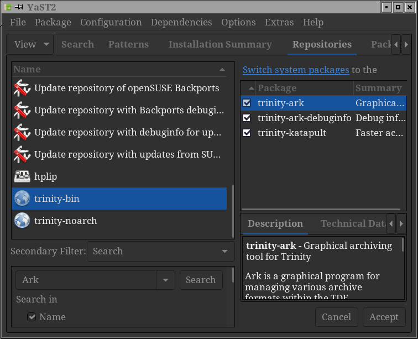Screen dimensions: 418x339
Task: Click the Ark search text field
Action: 86,280
